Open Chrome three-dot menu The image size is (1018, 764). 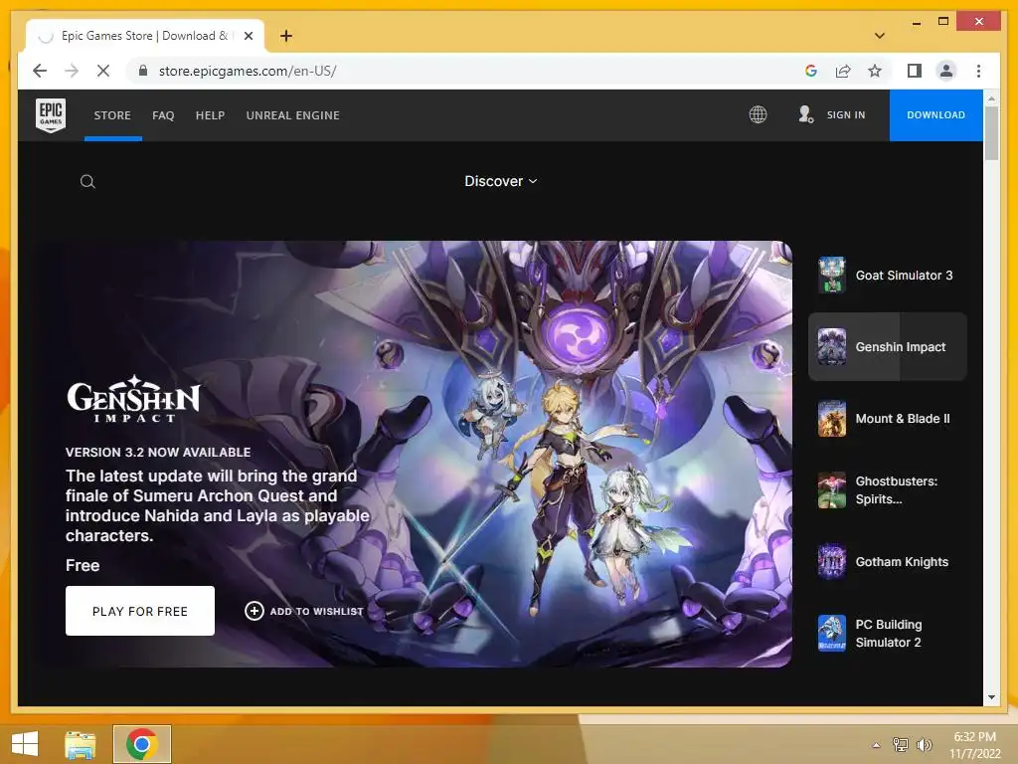tap(978, 71)
